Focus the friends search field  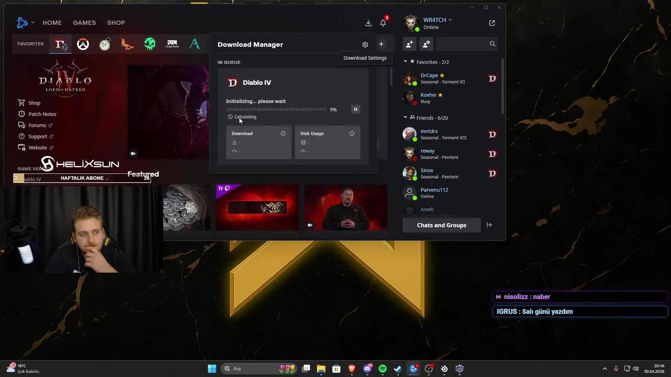[x=467, y=44]
